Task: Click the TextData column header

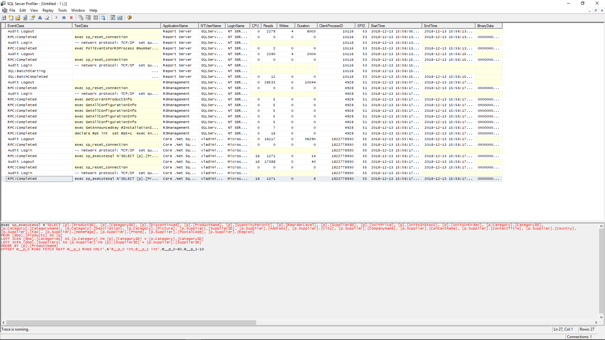Action: (117, 26)
